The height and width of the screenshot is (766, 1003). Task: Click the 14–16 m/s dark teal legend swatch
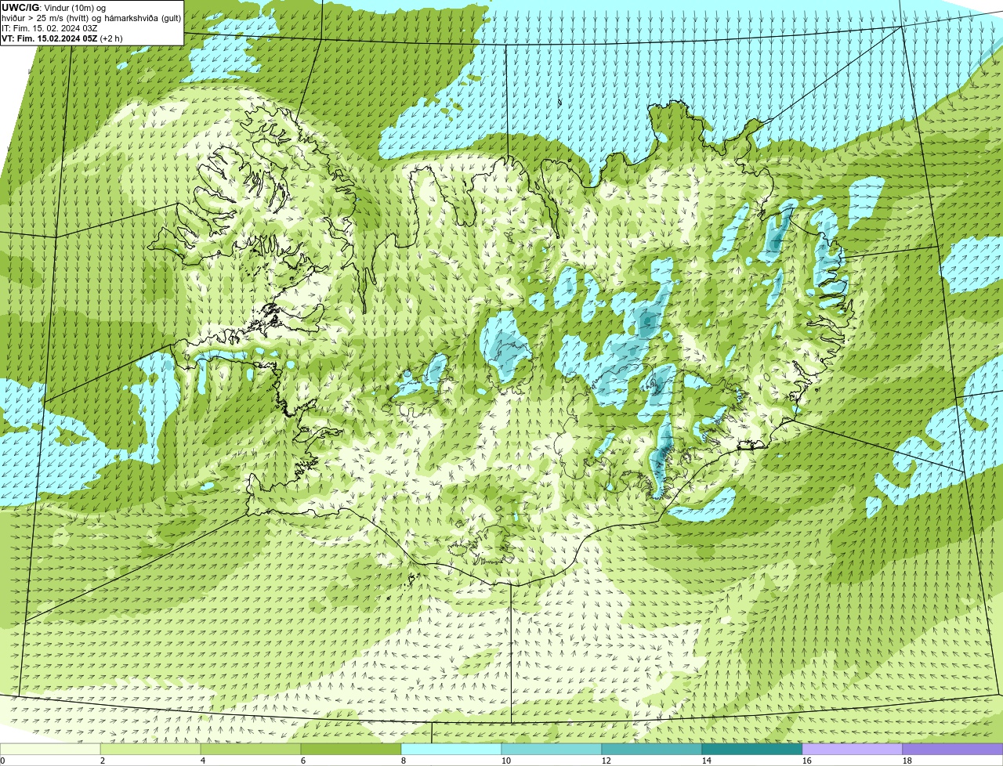tap(752, 749)
